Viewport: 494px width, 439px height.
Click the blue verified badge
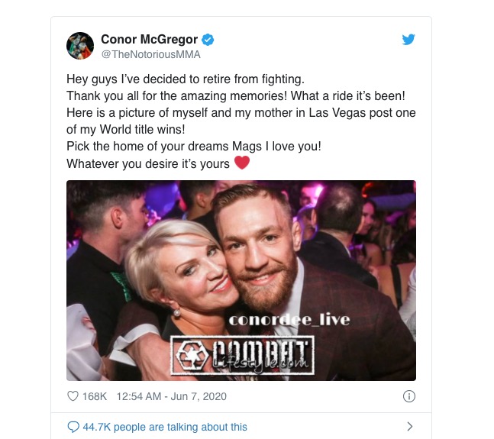tap(208, 40)
